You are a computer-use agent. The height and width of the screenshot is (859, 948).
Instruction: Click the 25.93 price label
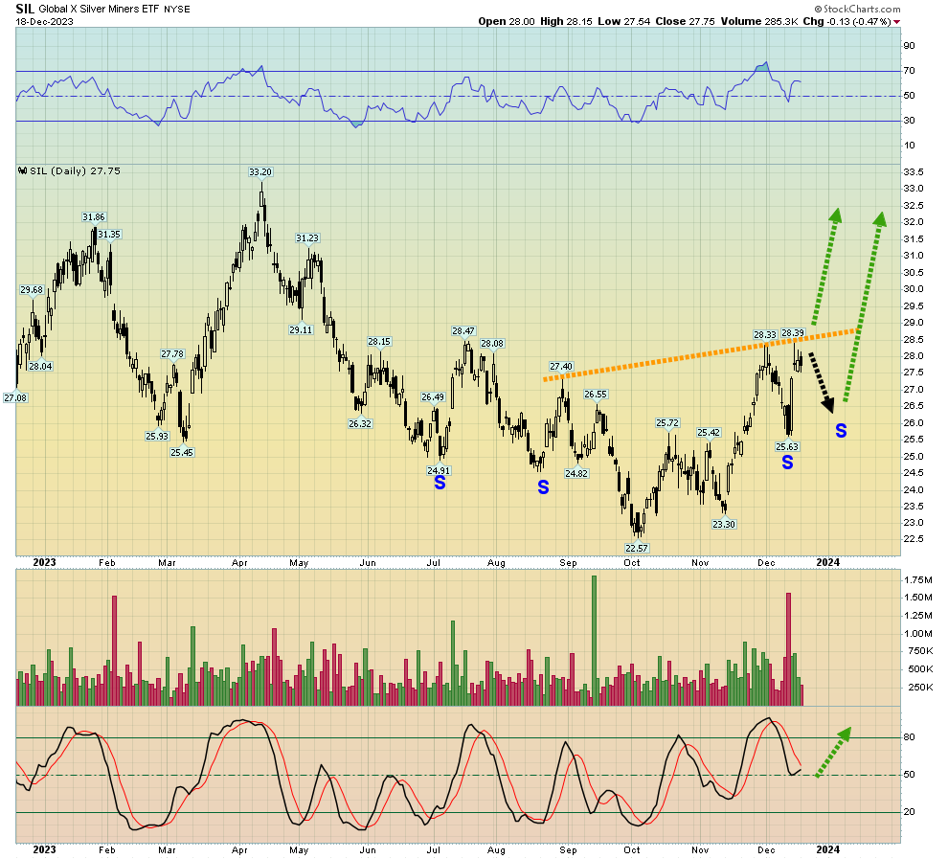[x=157, y=436]
